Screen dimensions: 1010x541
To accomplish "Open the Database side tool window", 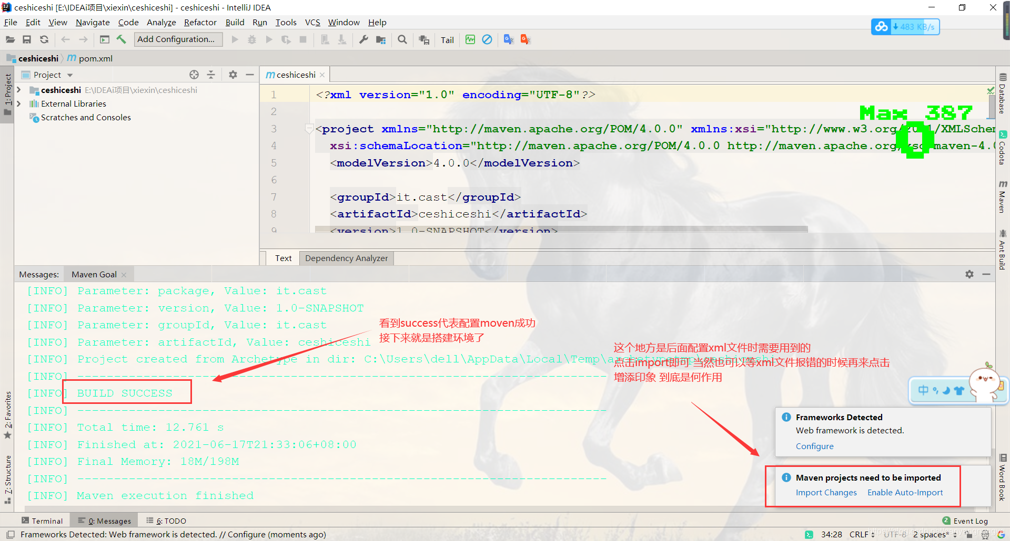I will coord(1003,93).
